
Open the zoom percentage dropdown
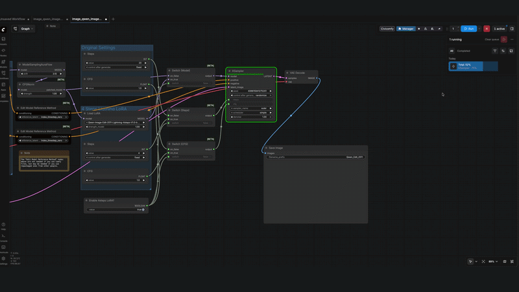coord(493,262)
